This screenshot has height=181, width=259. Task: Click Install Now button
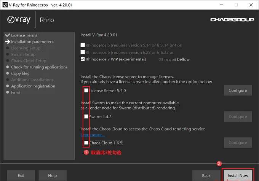coord(238,175)
